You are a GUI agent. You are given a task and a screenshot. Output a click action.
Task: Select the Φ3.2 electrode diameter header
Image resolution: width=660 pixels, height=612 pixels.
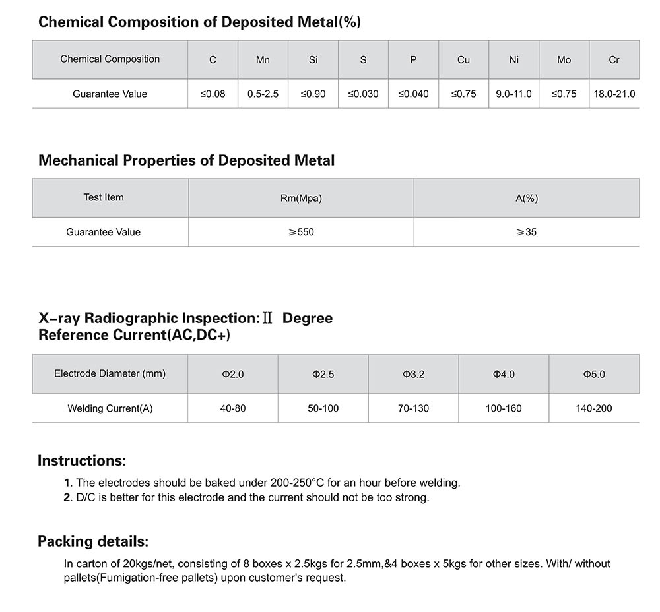click(413, 374)
